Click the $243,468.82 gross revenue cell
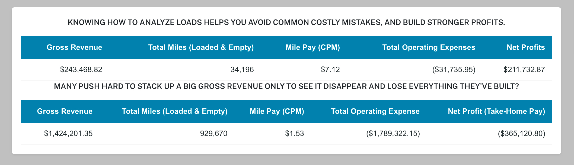 81,70
